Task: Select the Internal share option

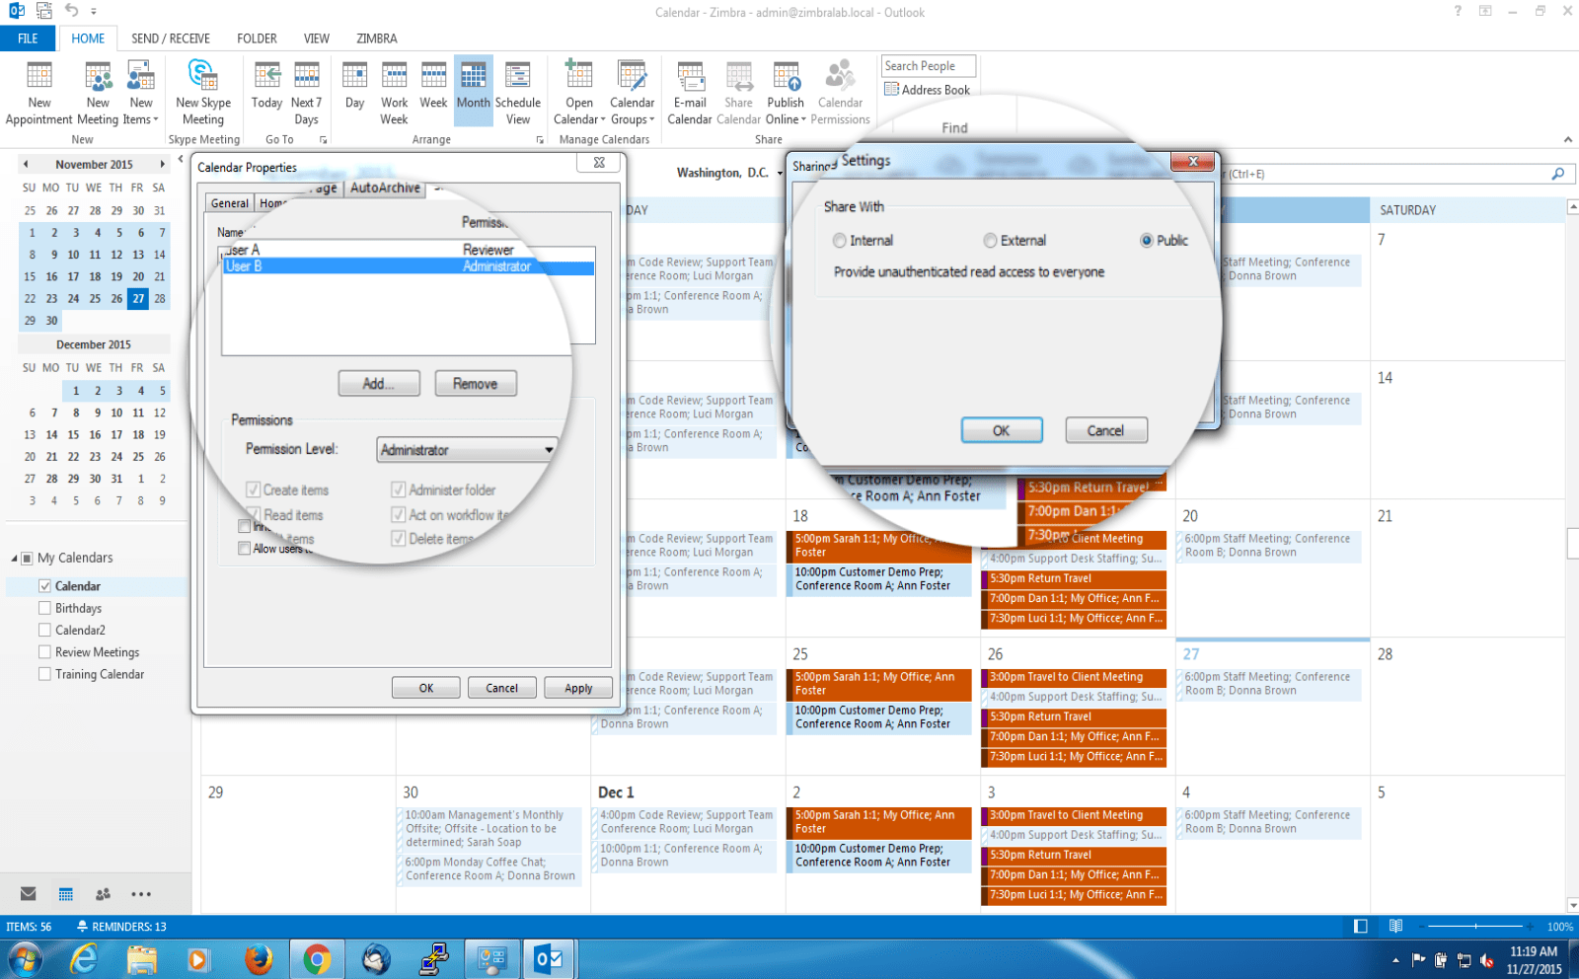Action: coord(840,241)
